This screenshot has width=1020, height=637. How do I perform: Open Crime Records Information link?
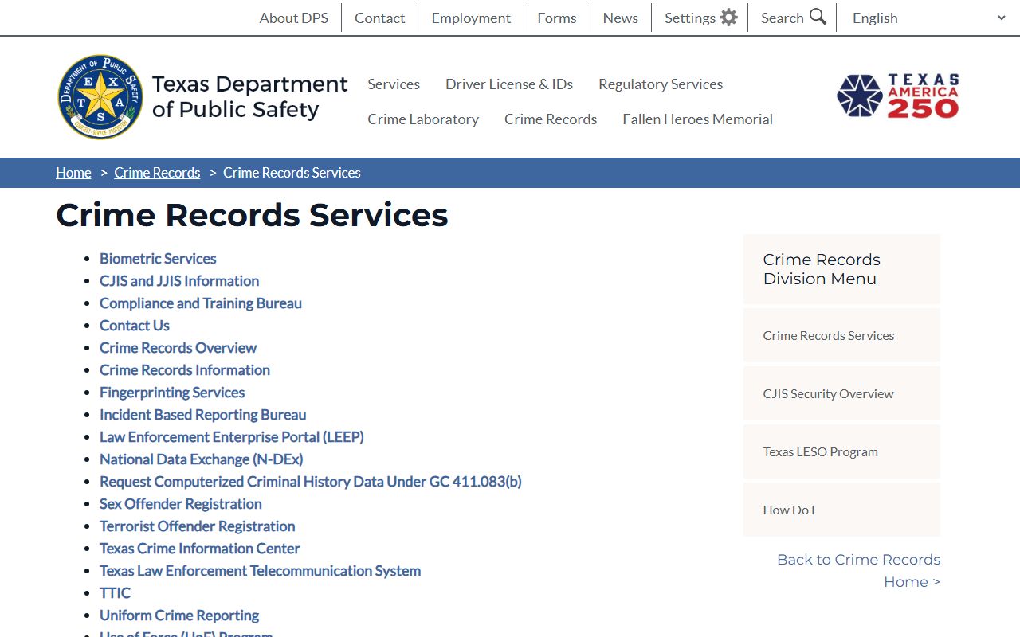[x=185, y=370]
